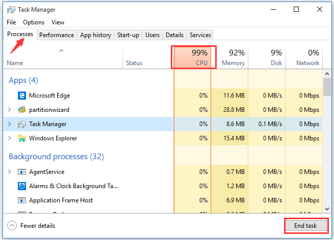This screenshot has width=334, height=240.
Task: Click the Background processes (32) heading
Action: pos(56,157)
